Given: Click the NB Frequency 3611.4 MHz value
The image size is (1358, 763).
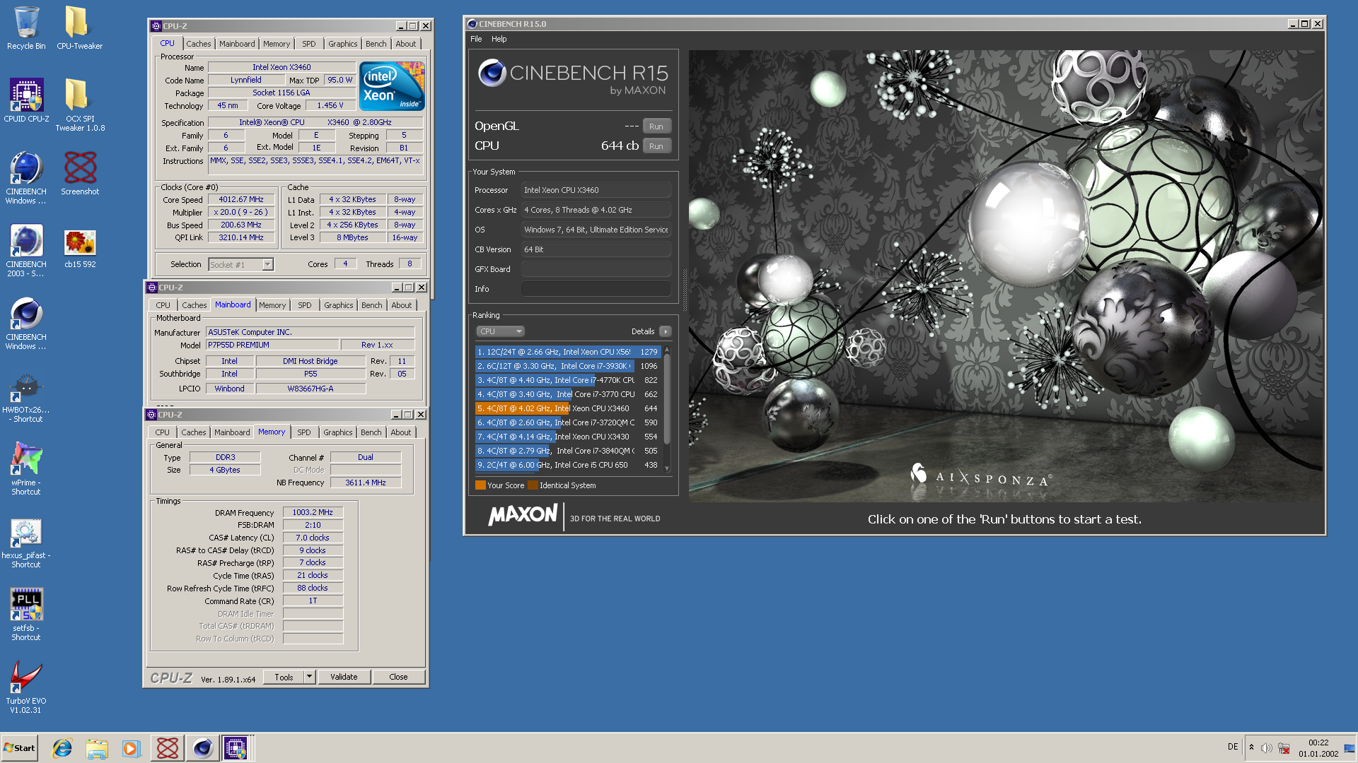Looking at the screenshot, I should [x=365, y=483].
